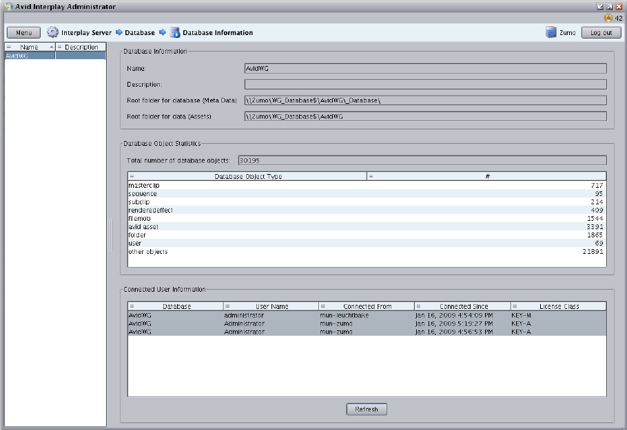Sort sidebar list by Description column
Screen dimensions: 627x430
point(81,47)
